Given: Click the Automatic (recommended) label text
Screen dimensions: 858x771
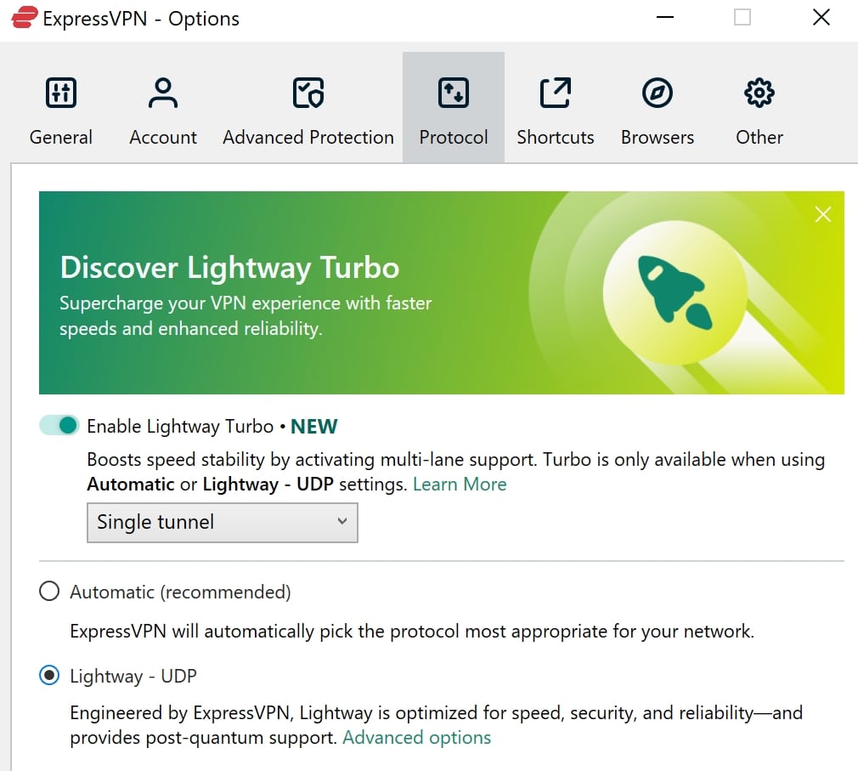Looking at the screenshot, I should 181,592.
